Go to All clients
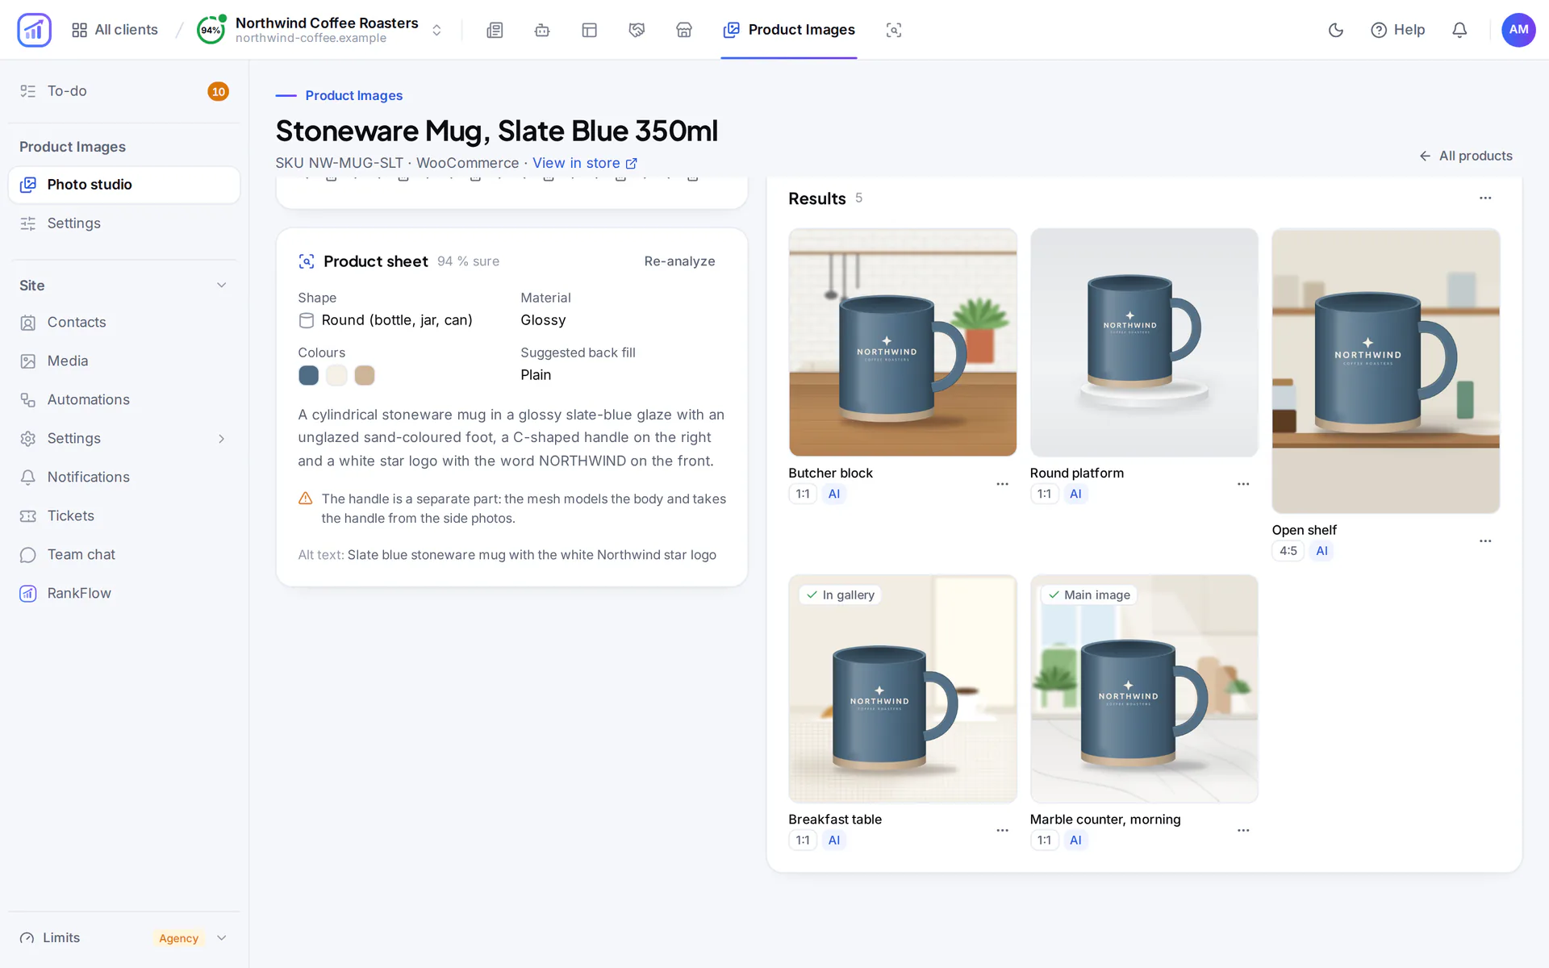This screenshot has width=1549, height=968. click(x=115, y=30)
